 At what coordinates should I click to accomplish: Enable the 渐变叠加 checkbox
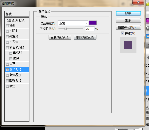(7, 75)
